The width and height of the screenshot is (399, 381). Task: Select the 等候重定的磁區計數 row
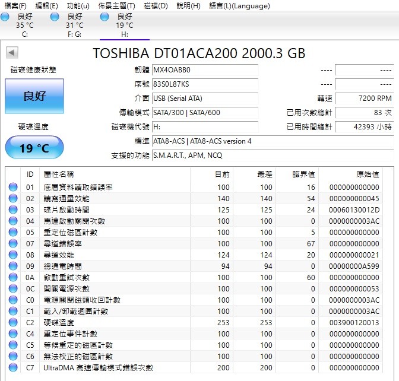tap(194, 345)
